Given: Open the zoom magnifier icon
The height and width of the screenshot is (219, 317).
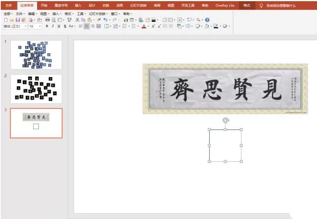Looking at the screenshot, I should (198, 20).
